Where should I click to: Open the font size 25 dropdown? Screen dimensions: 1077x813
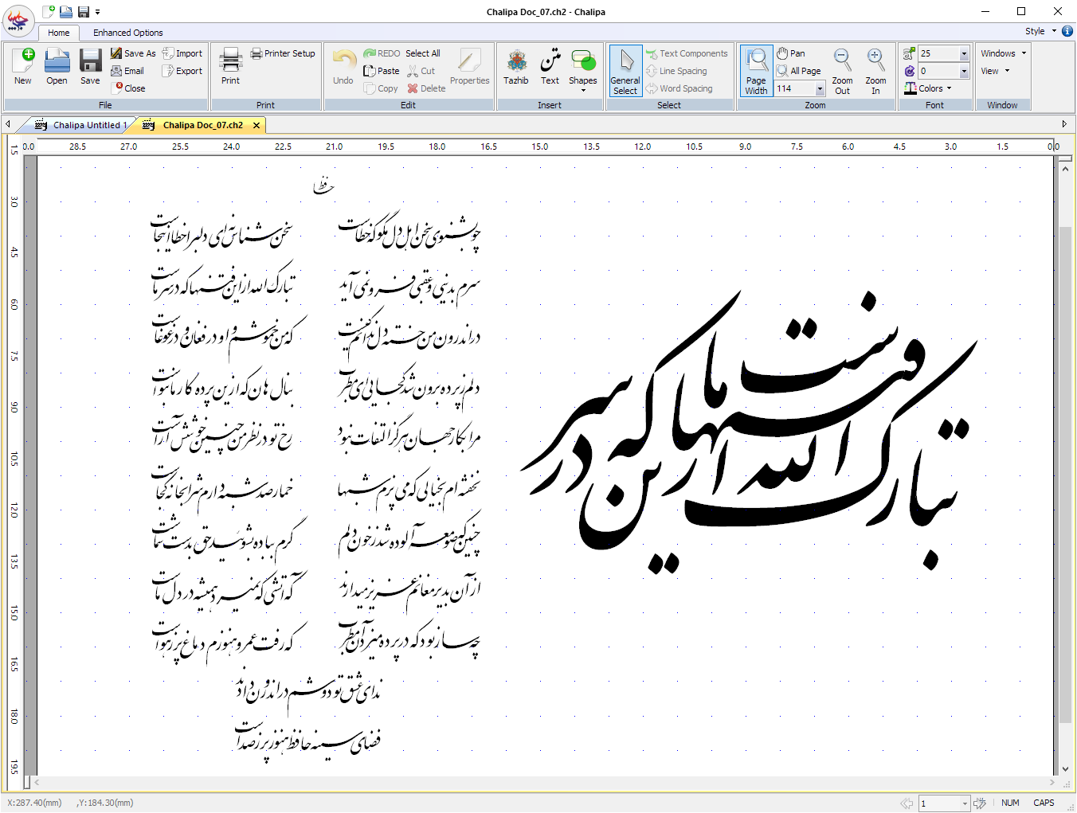(965, 53)
